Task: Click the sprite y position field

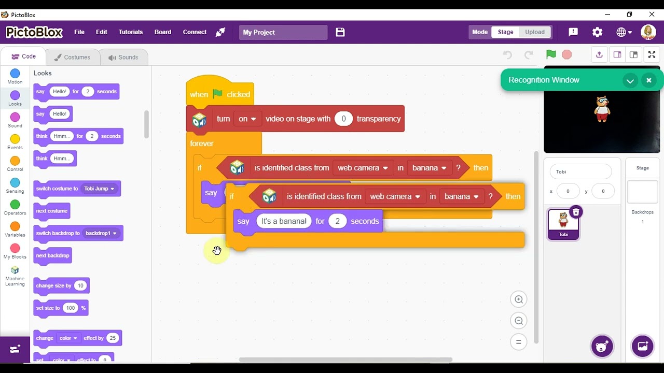Action: point(603,191)
